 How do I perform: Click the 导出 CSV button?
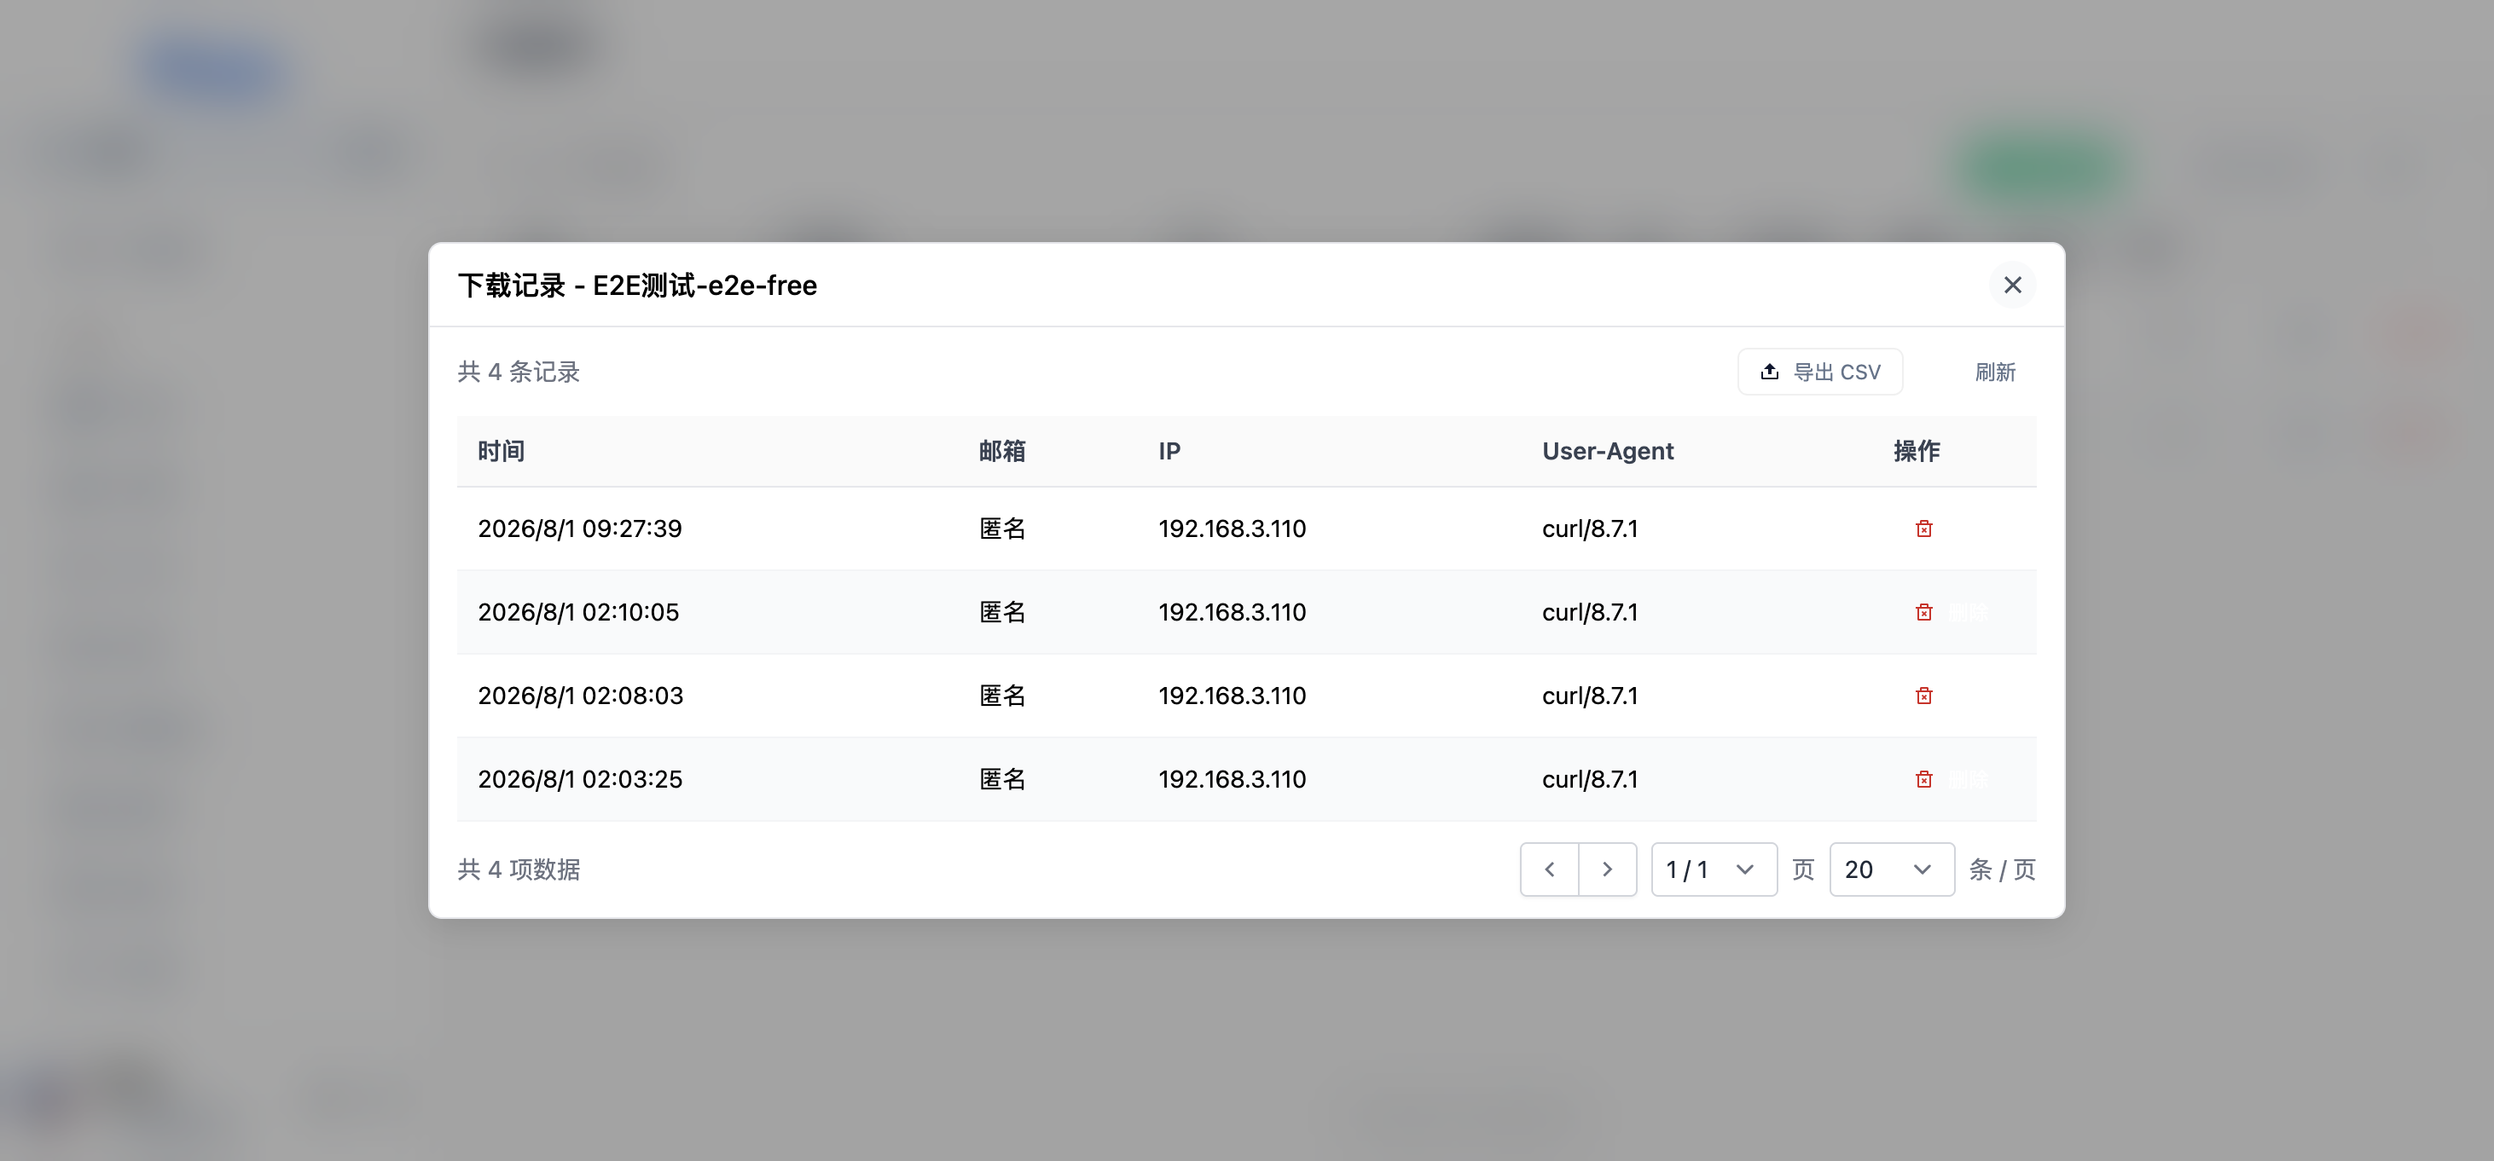point(1819,372)
